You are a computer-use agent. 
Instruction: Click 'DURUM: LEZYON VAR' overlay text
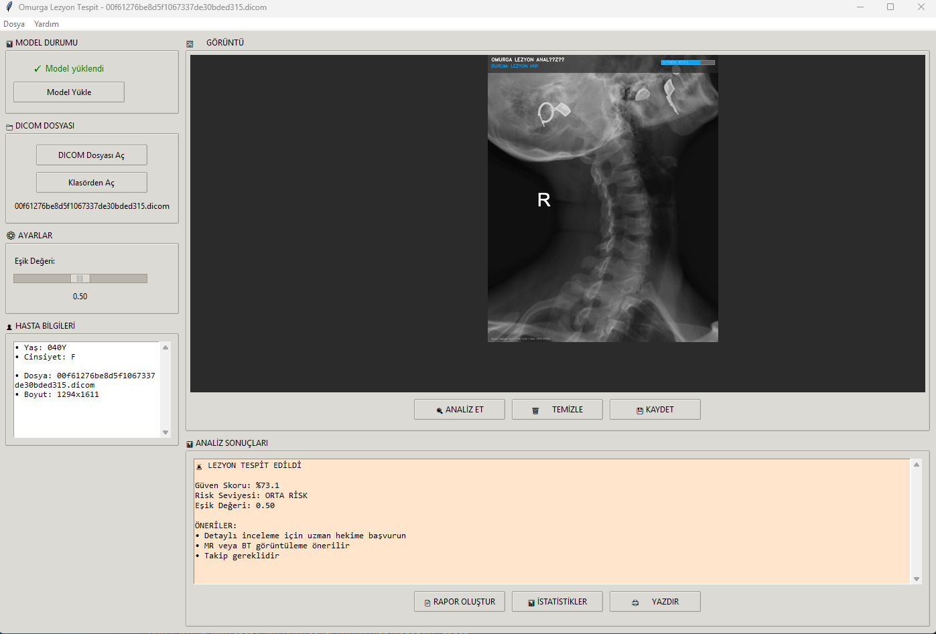click(515, 66)
